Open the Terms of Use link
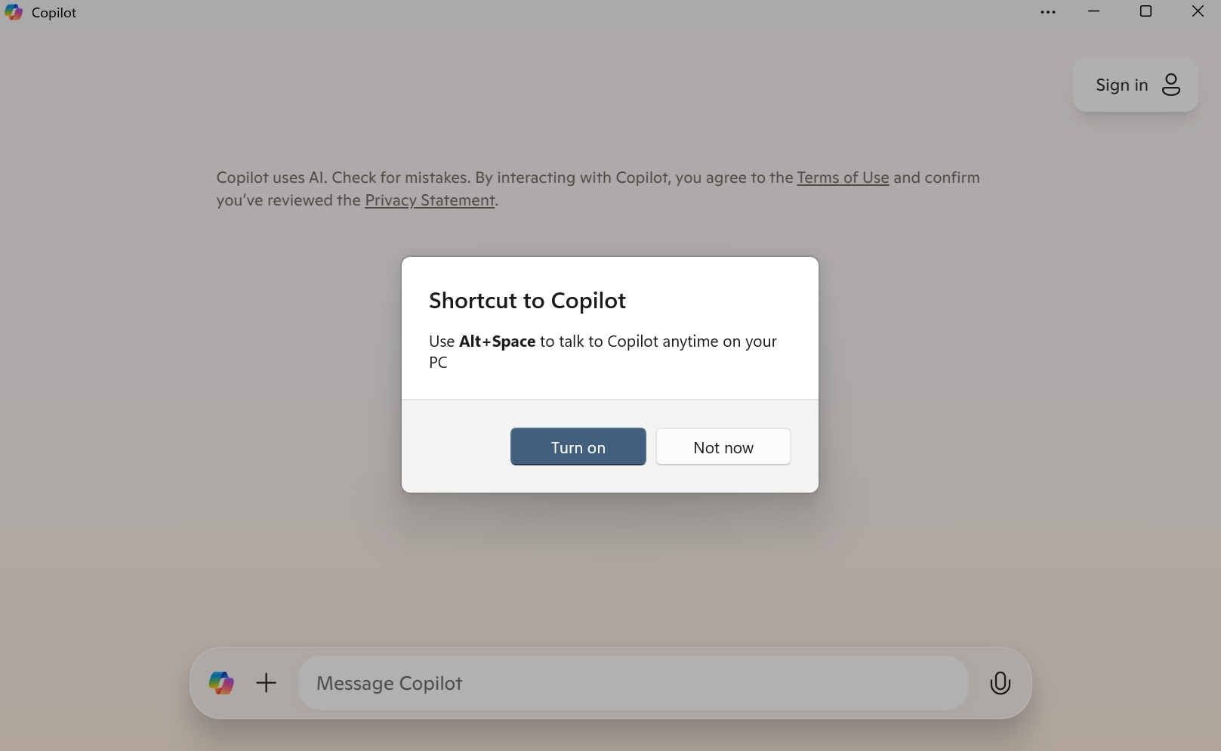Viewport: 1221px width, 751px height. click(x=843, y=178)
